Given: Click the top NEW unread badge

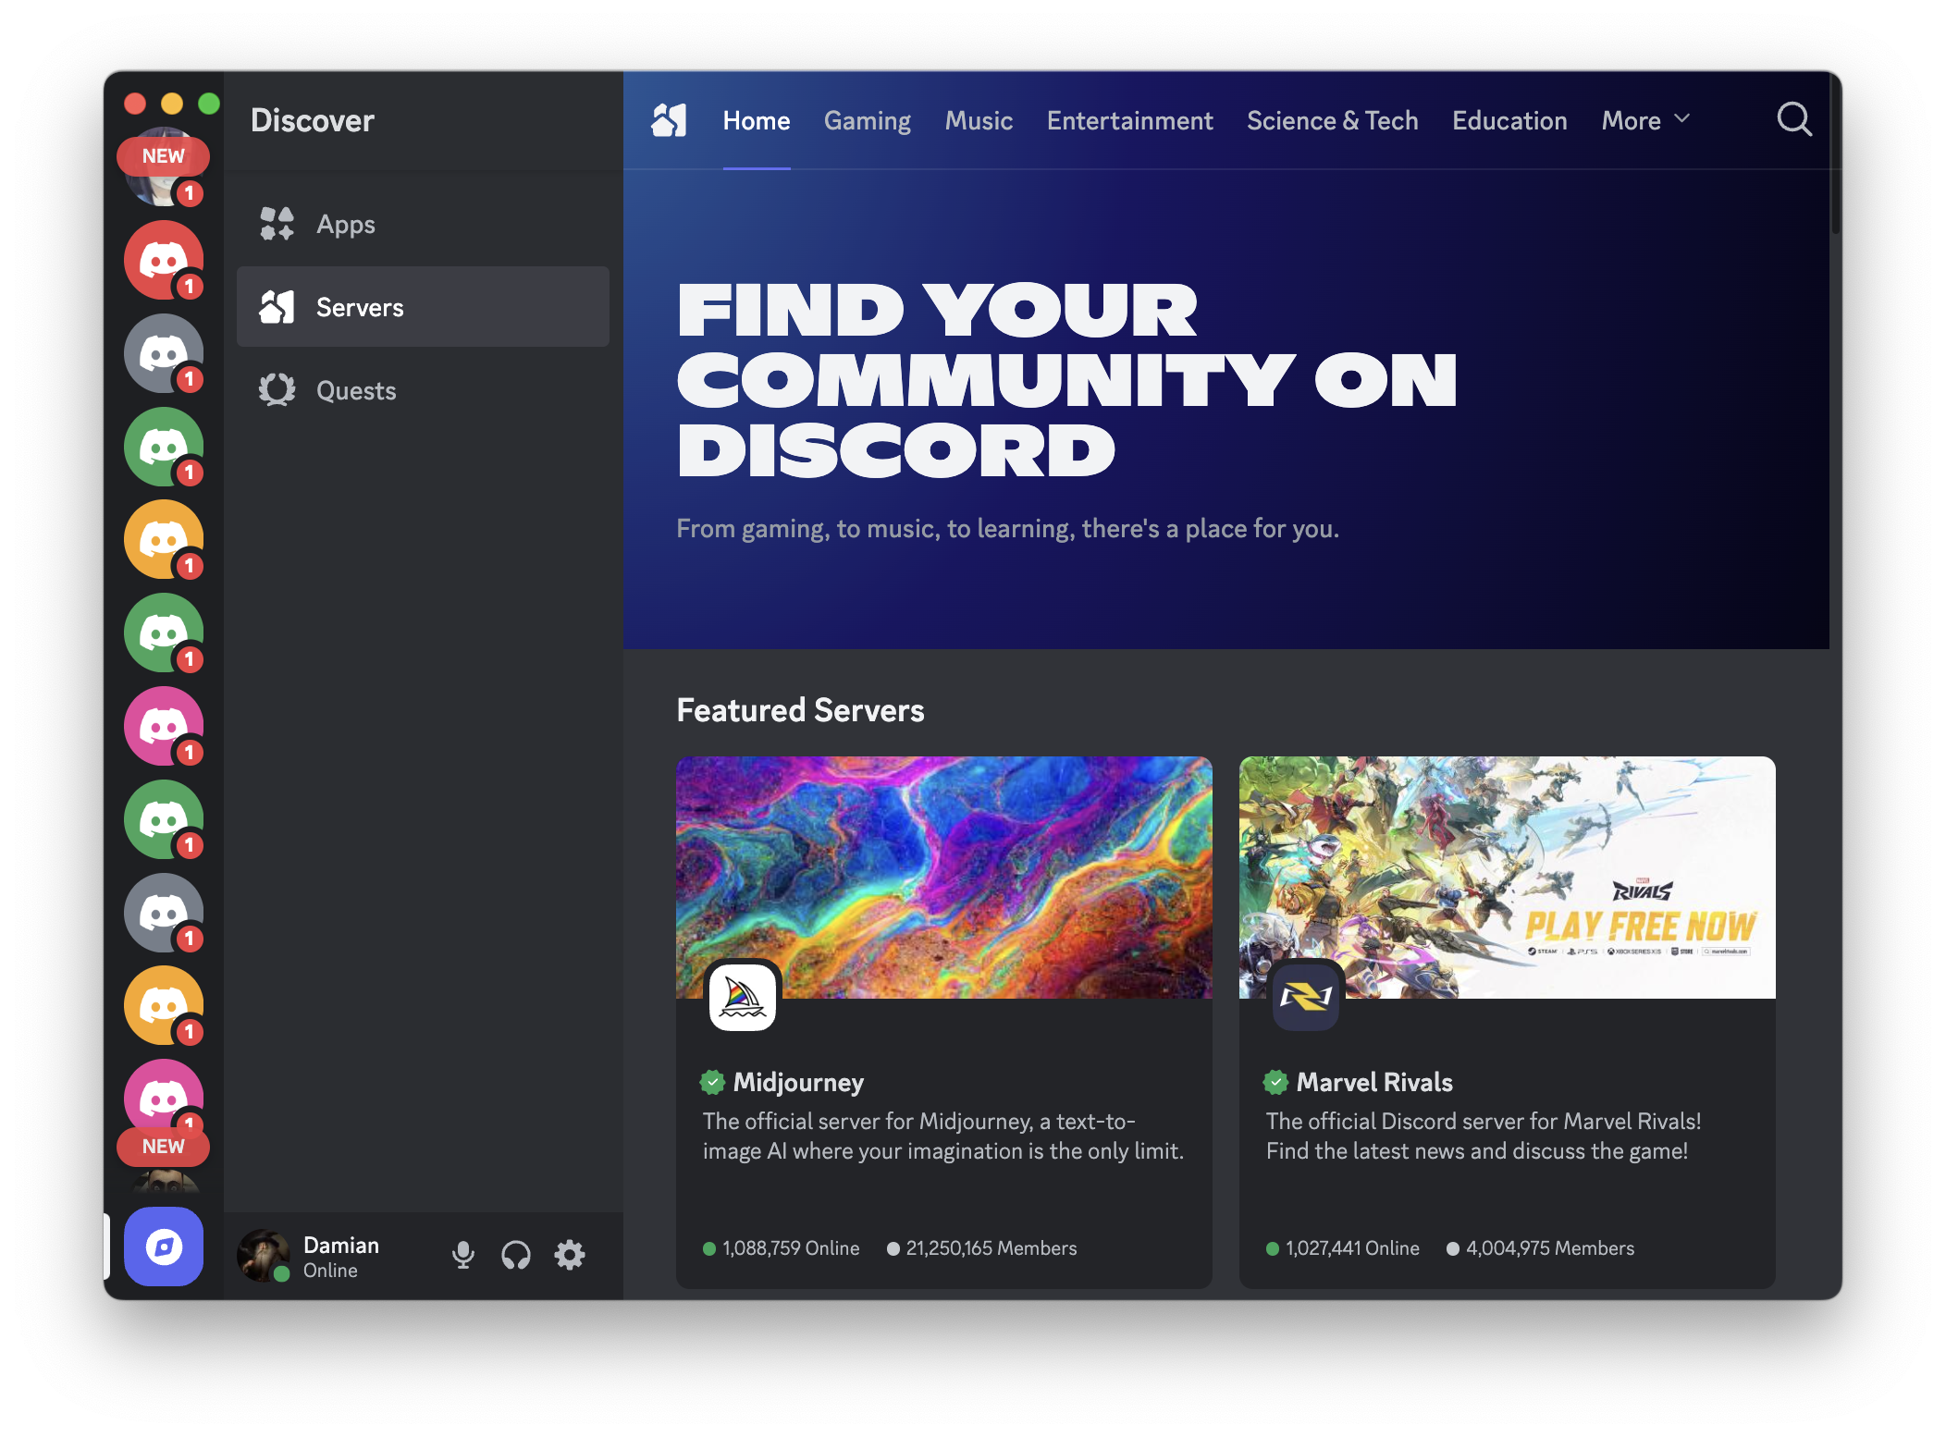Looking at the screenshot, I should [163, 156].
